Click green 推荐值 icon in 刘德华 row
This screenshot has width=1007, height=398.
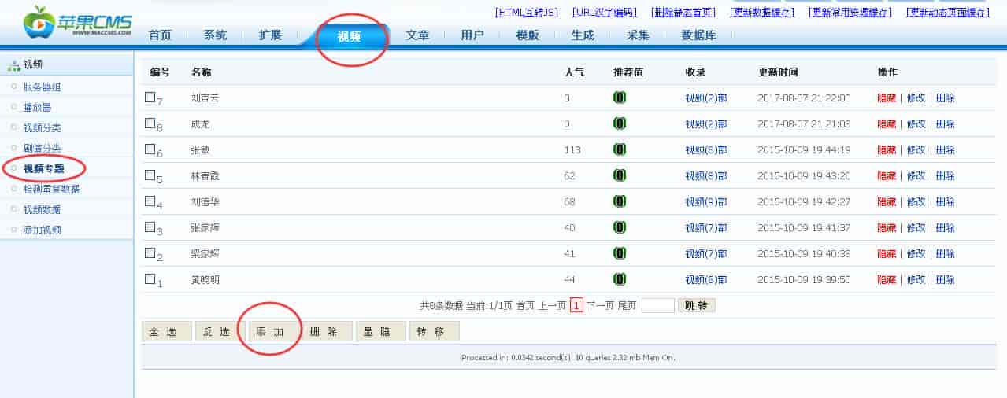pyautogui.click(x=620, y=201)
